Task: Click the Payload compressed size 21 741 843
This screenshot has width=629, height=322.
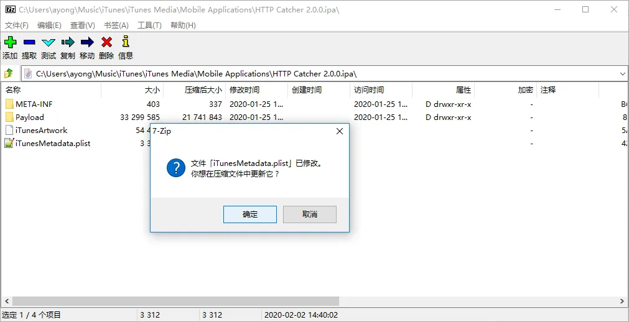Action: 202,117
